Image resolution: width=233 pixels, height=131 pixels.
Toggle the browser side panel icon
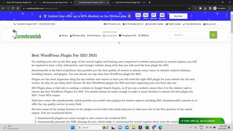(210, 8)
